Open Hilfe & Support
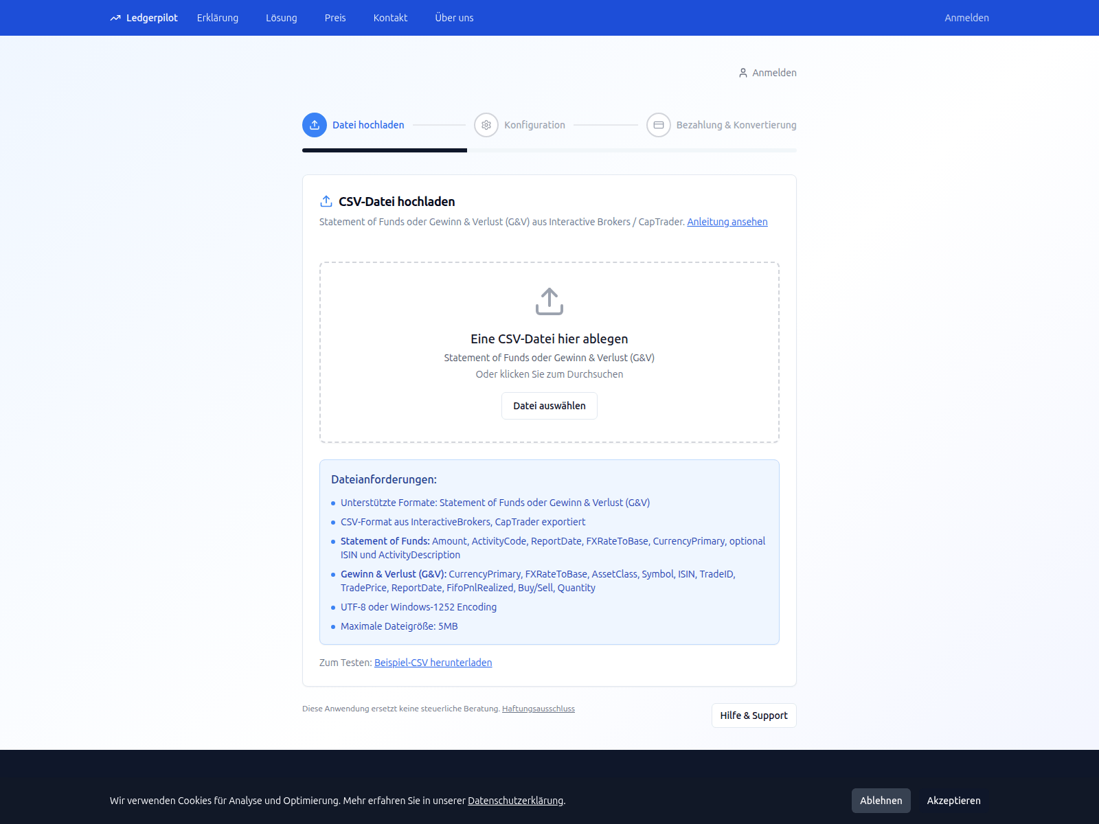The image size is (1099, 824). tap(754, 715)
